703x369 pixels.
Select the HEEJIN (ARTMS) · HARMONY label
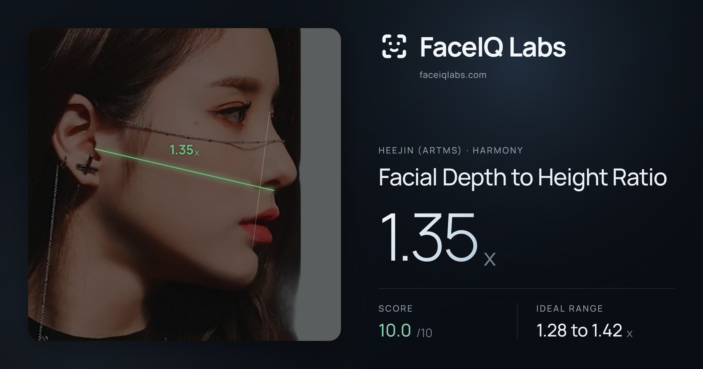(x=451, y=151)
